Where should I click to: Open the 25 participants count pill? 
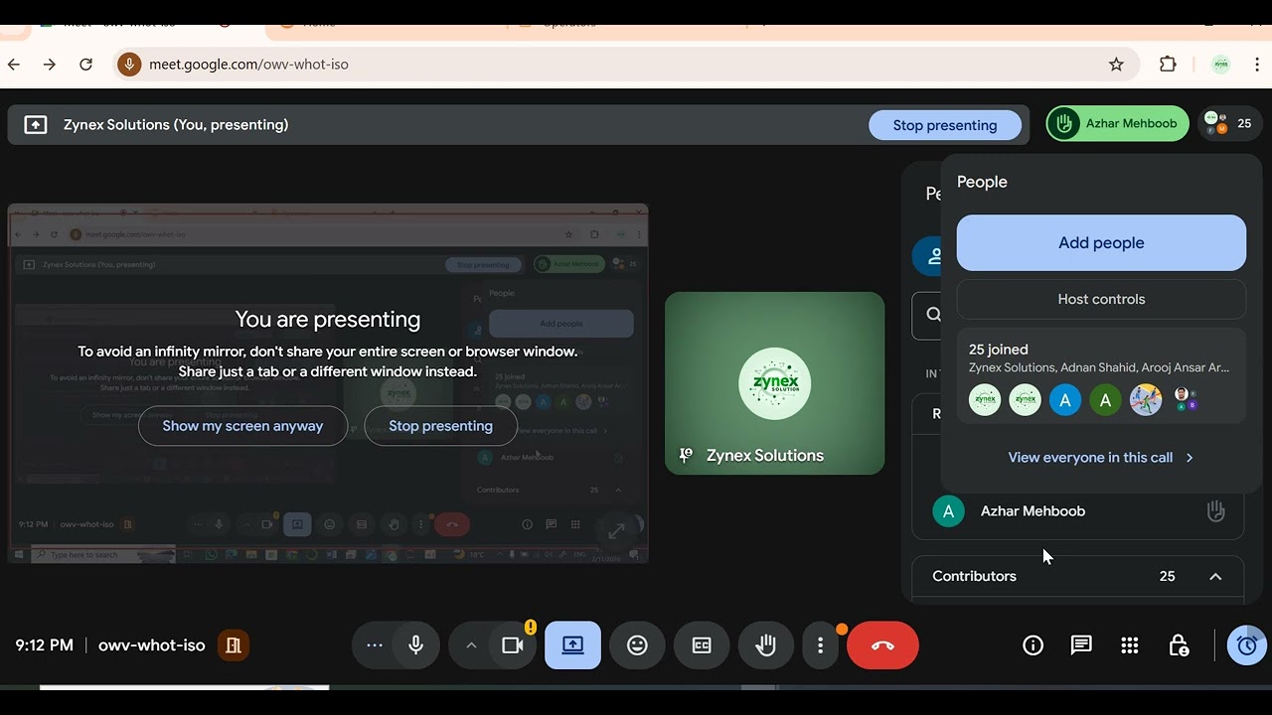[x=1229, y=124]
